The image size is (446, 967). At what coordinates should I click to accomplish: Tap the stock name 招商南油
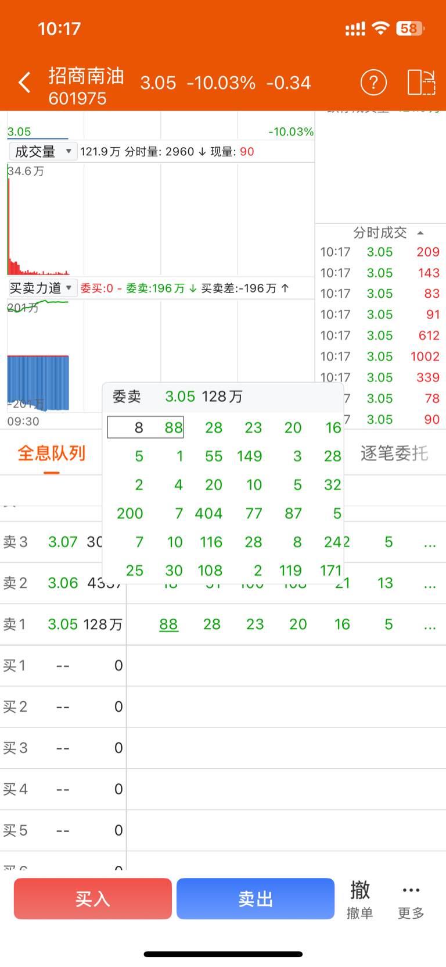[x=86, y=76]
